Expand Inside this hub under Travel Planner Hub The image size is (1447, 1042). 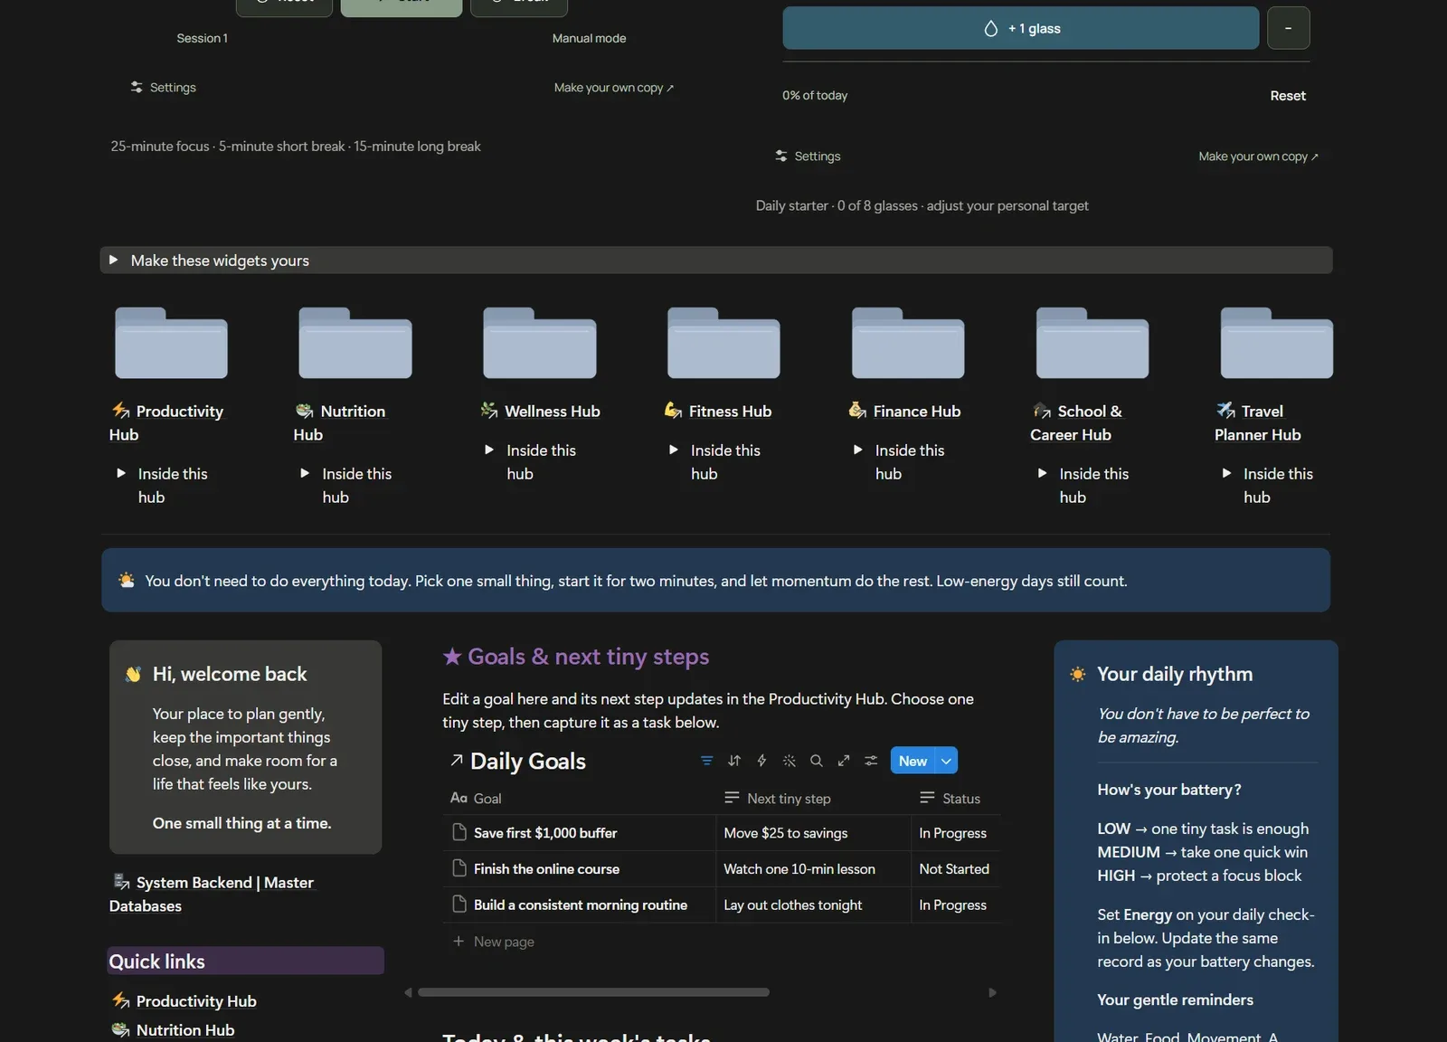coord(1226,473)
